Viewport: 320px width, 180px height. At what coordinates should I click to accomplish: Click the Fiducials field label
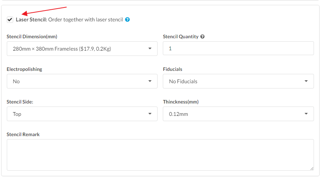[173, 69]
